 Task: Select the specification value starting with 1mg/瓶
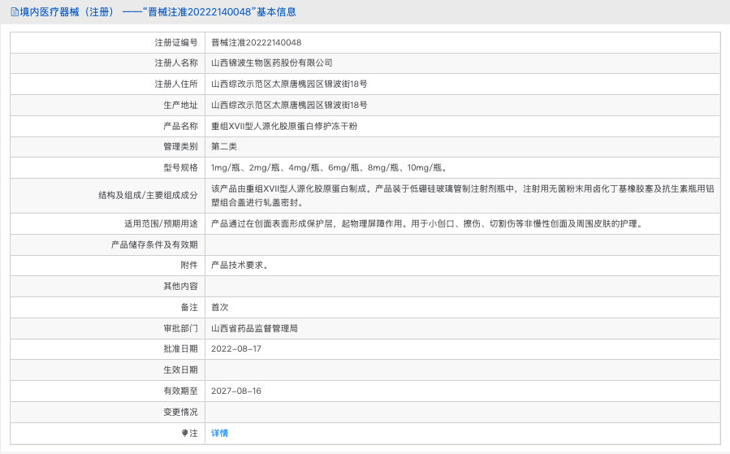pos(329,167)
